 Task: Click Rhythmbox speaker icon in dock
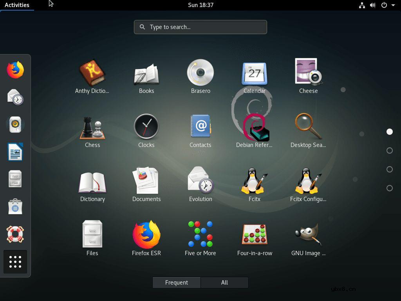[x=15, y=125]
